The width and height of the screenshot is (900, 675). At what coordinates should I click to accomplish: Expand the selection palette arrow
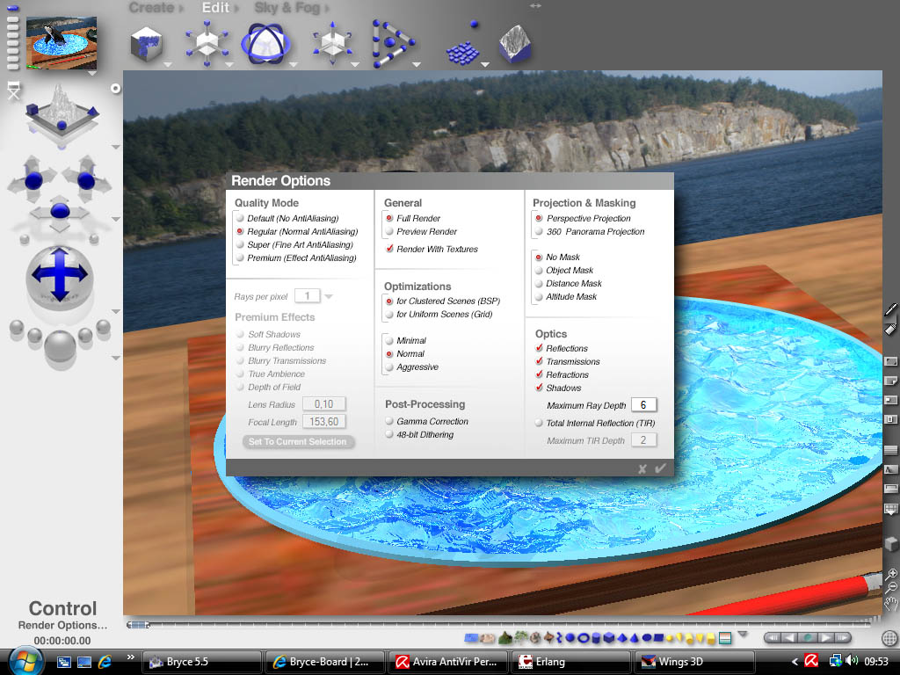pyautogui.click(x=744, y=635)
